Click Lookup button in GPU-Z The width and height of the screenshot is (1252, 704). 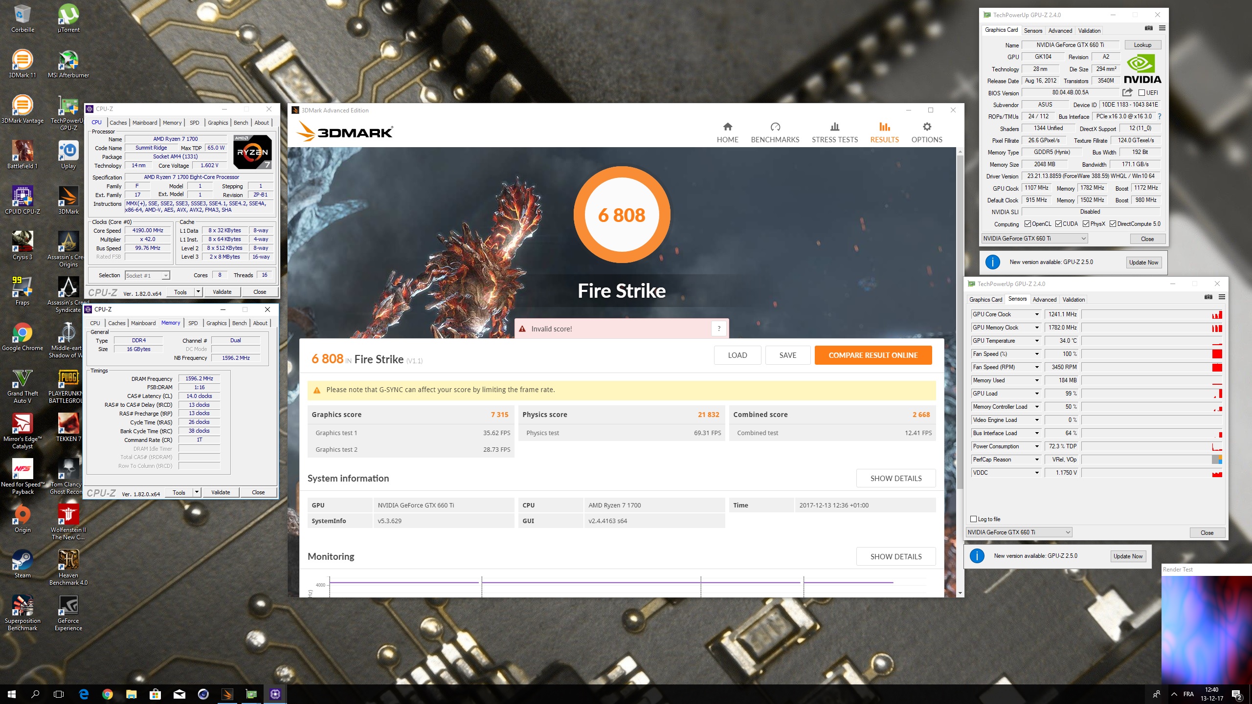pyautogui.click(x=1142, y=45)
